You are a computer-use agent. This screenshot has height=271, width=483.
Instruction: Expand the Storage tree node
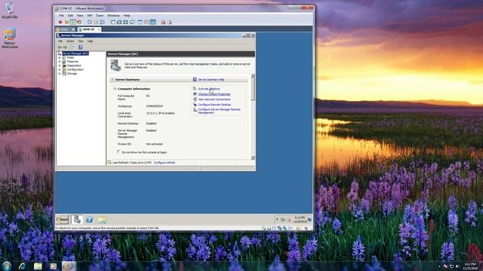tap(60, 74)
